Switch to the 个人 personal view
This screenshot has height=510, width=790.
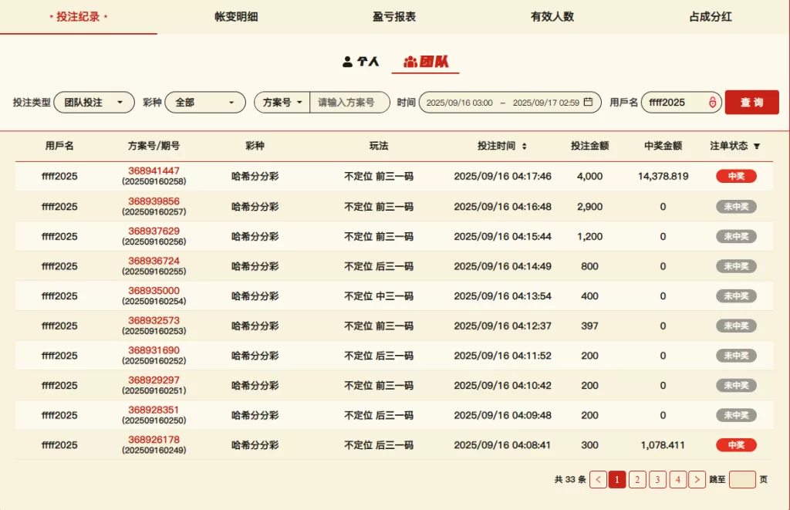361,62
